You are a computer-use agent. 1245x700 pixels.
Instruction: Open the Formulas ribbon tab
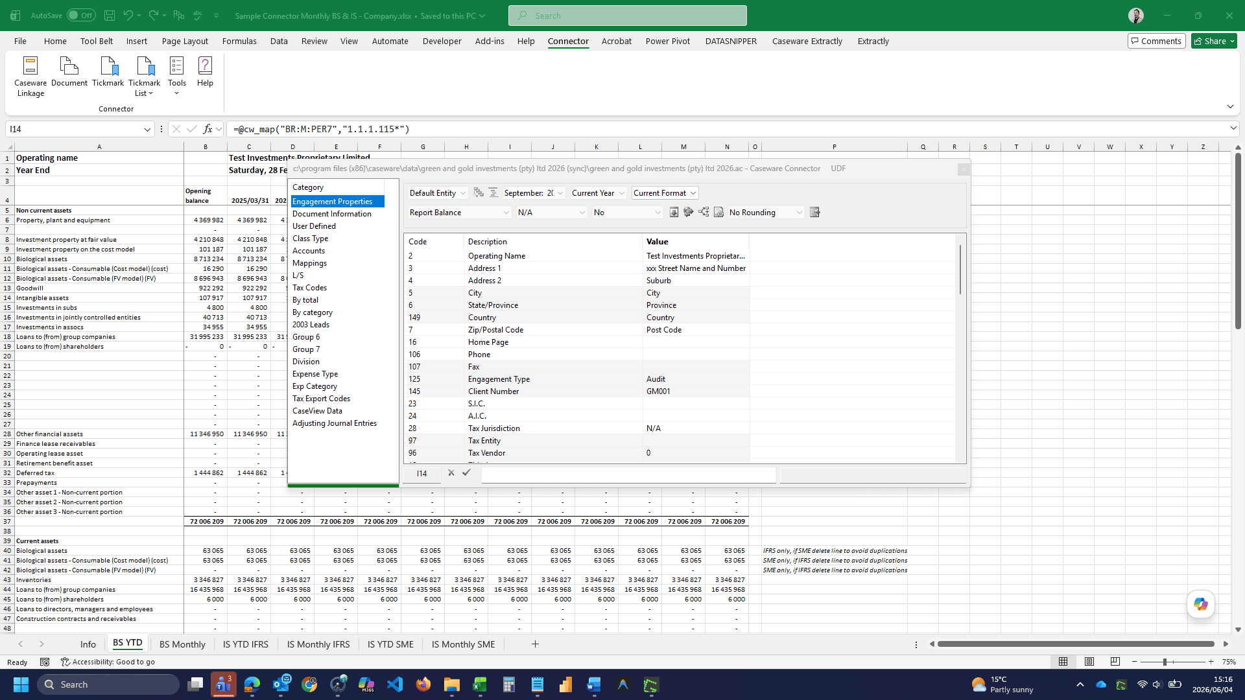click(x=239, y=41)
